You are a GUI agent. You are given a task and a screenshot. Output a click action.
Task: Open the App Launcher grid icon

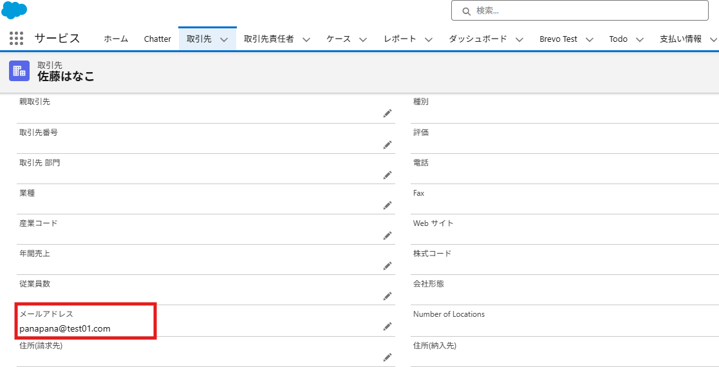pos(16,39)
